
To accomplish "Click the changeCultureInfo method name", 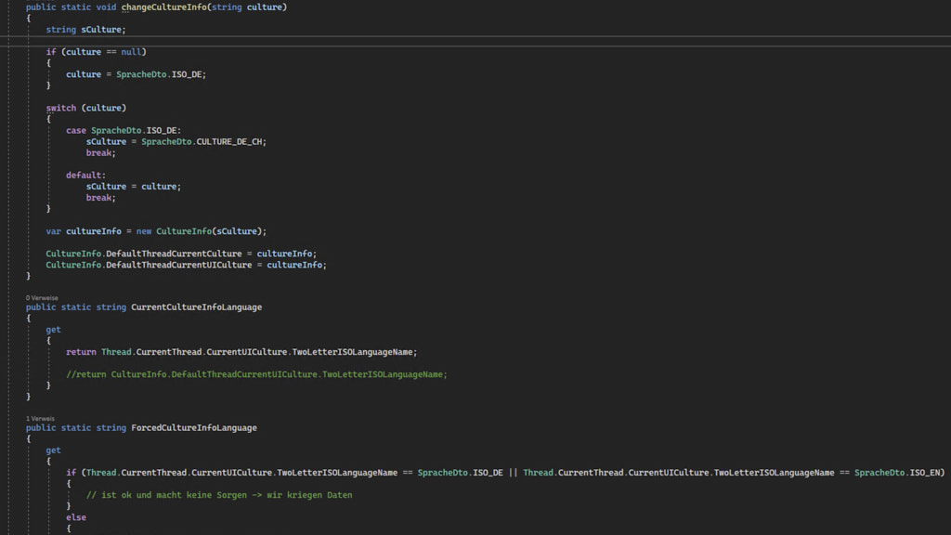I will pos(163,7).
